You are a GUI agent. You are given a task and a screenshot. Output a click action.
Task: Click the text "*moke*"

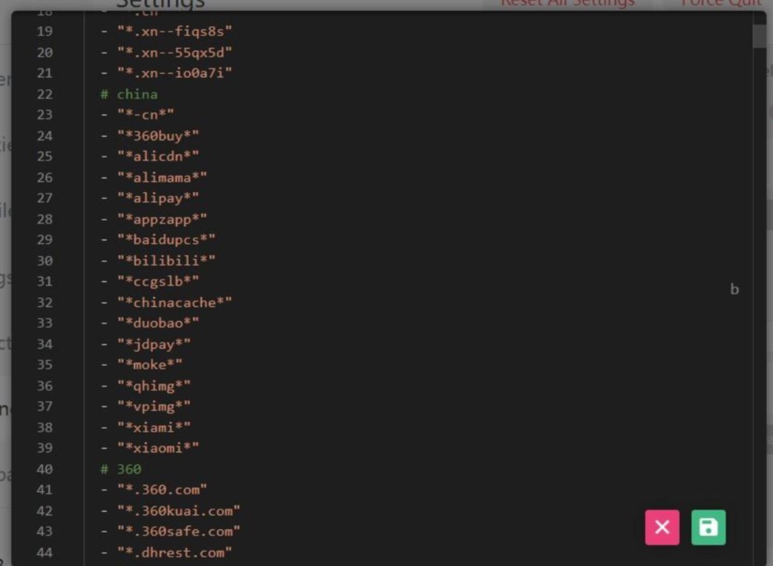(x=150, y=364)
